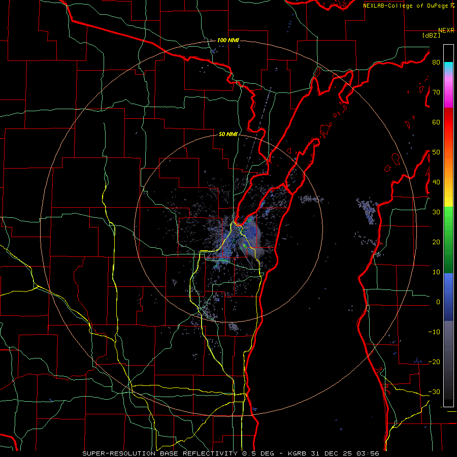The image size is (457, 457).
Task: Click the 60 value on dBZ scale
Action: click(436, 122)
